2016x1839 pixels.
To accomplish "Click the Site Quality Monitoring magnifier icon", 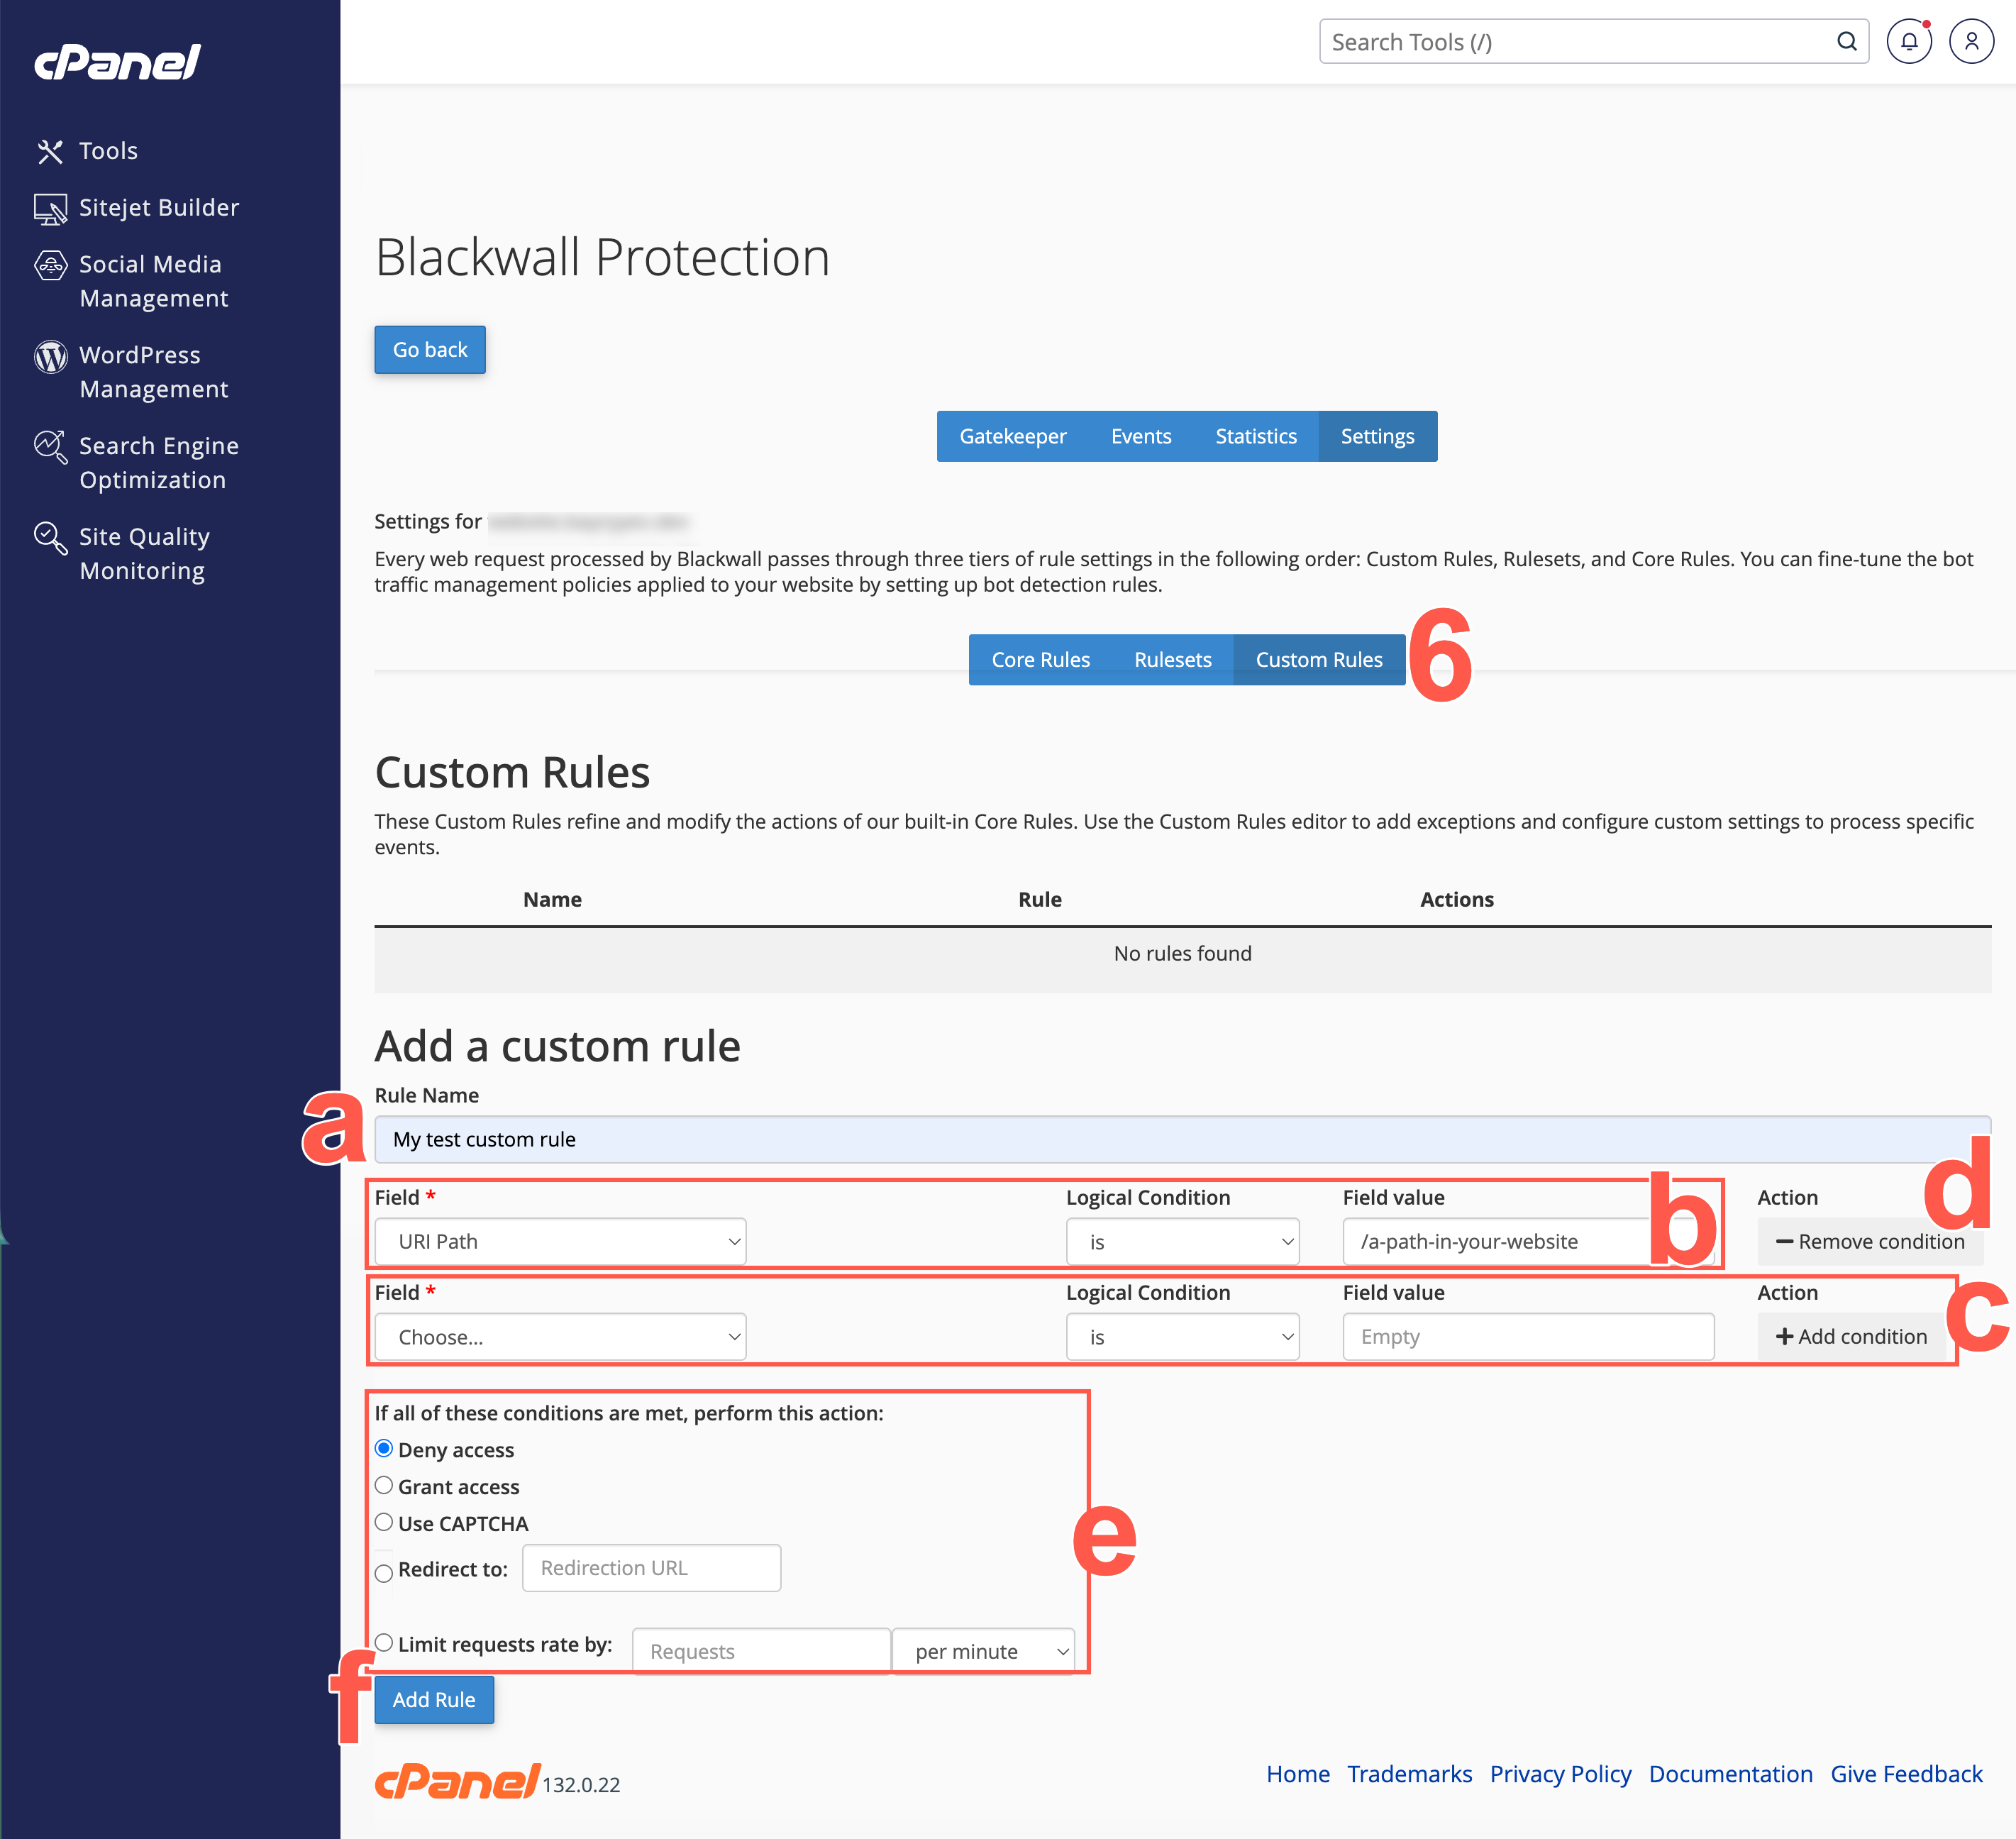I will 50,538.
